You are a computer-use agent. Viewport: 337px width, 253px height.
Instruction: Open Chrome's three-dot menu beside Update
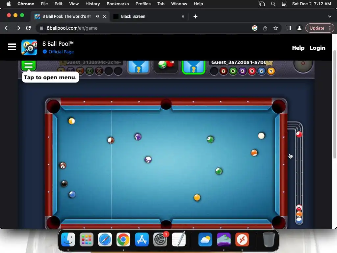coord(330,28)
